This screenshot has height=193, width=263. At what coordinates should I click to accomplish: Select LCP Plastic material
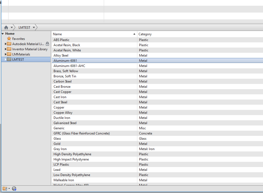61,165
